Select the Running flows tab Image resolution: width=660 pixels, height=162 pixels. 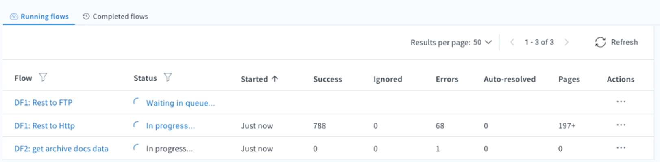(x=39, y=17)
